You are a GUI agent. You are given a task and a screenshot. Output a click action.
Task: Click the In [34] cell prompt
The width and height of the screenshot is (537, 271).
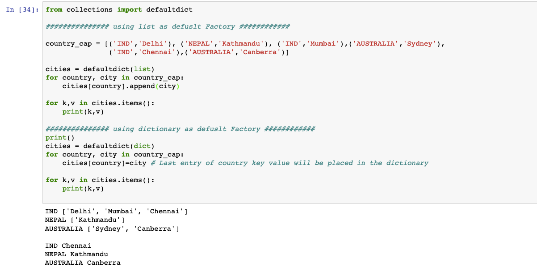tap(21, 9)
